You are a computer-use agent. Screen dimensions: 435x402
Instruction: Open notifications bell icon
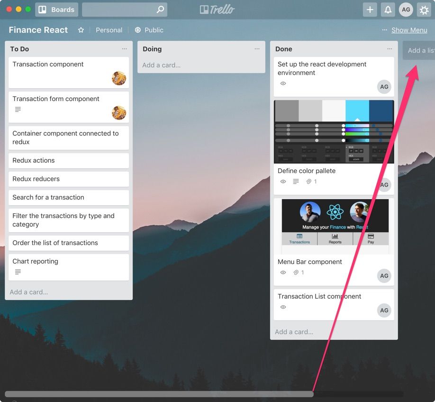coord(388,9)
